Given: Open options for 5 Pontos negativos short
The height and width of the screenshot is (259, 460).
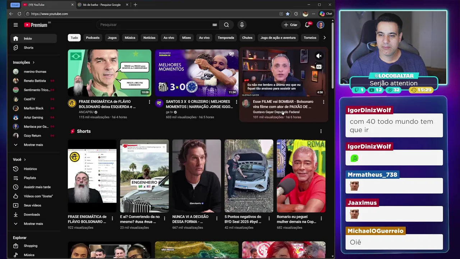Looking at the screenshot, I should click(x=269, y=218).
